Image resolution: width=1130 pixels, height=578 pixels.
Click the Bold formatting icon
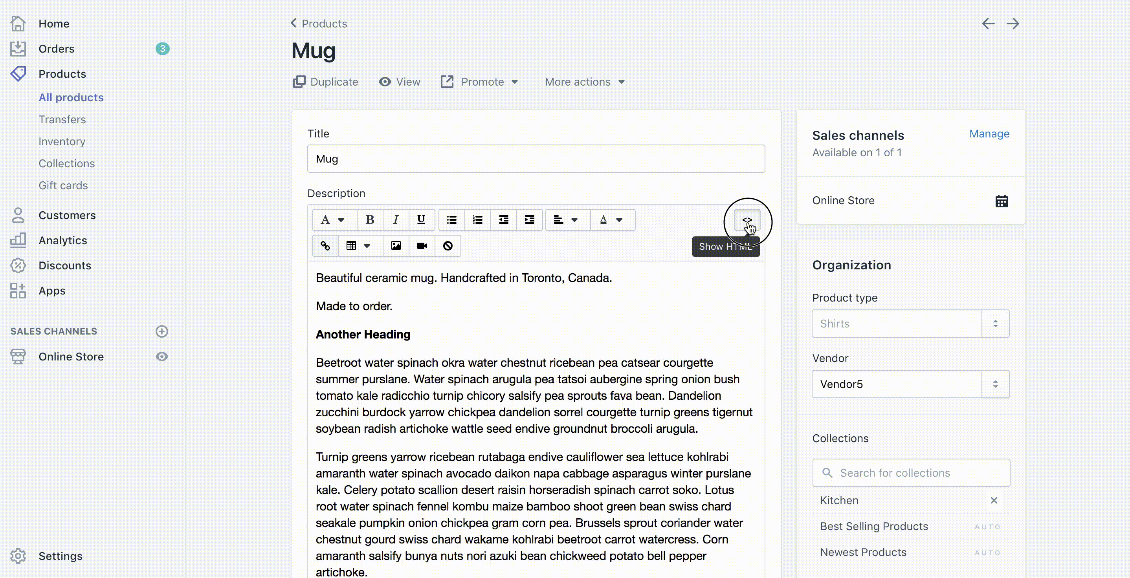(370, 220)
